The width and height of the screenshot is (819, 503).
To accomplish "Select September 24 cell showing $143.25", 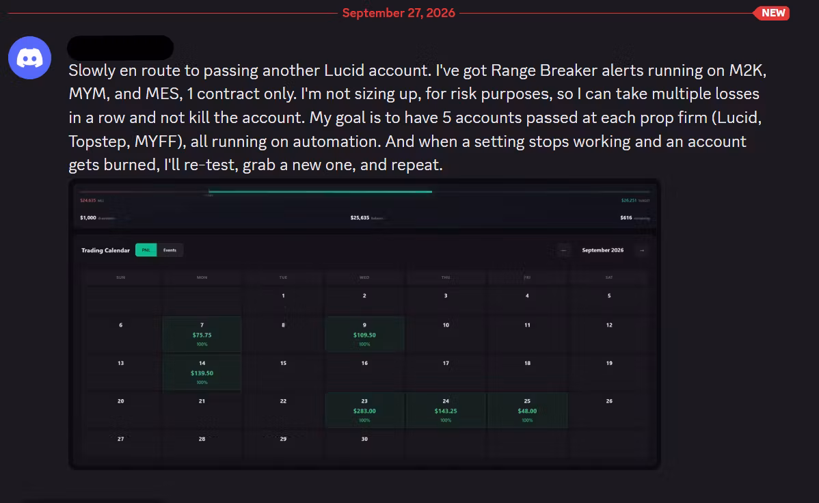I will point(446,410).
